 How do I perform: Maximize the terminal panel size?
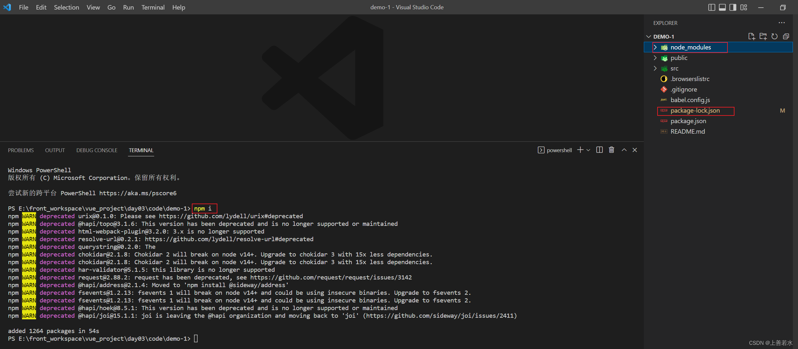click(624, 150)
